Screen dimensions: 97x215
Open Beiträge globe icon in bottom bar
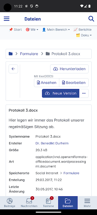[x=10, y=201]
